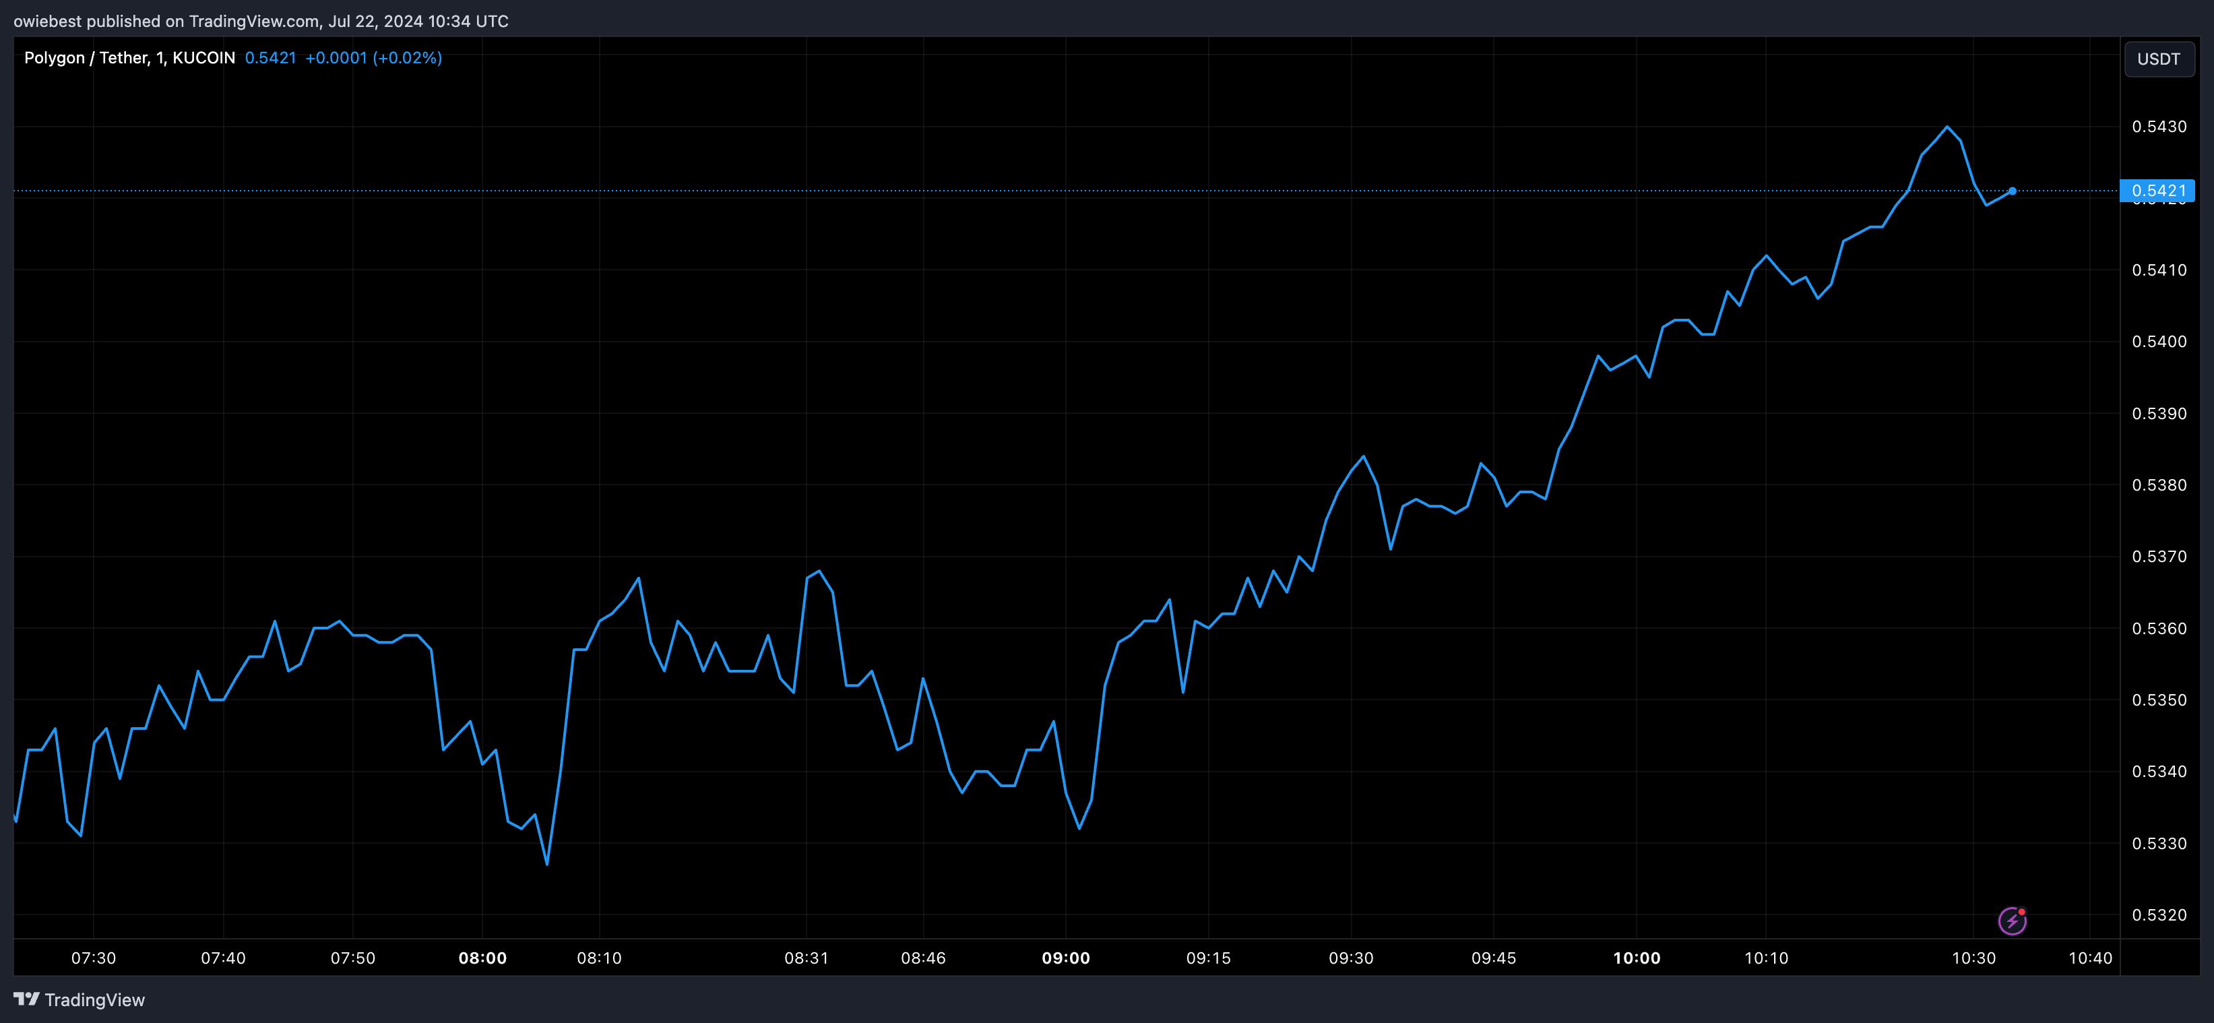Click the TradingView brand link
Image resolution: width=2214 pixels, height=1023 pixels.
[79, 1000]
